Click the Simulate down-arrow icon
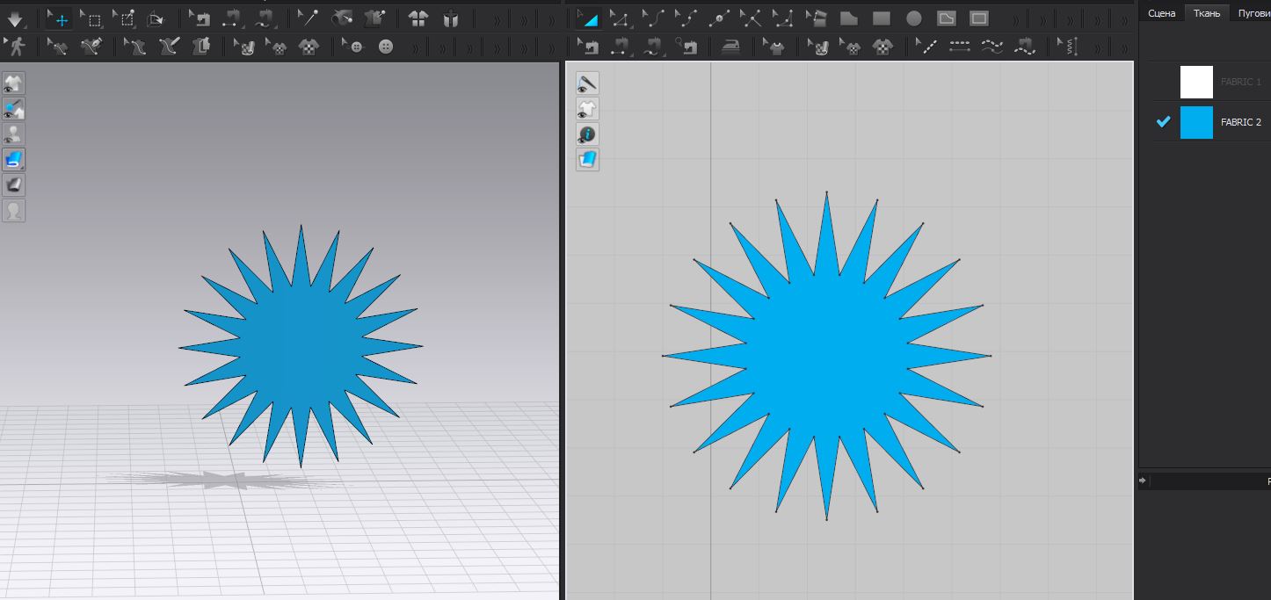The image size is (1271, 600). coord(15,18)
